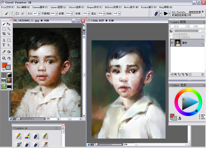
Task: Select the Rectangular Selection tool
Action: (x=4, y=29)
